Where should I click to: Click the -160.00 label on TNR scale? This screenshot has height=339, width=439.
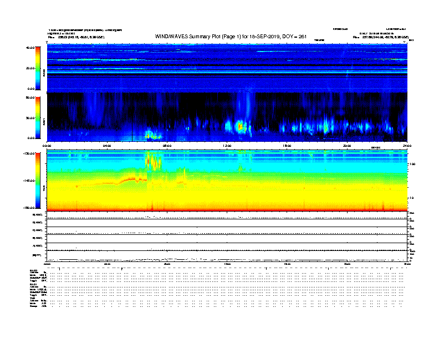click(x=29, y=208)
